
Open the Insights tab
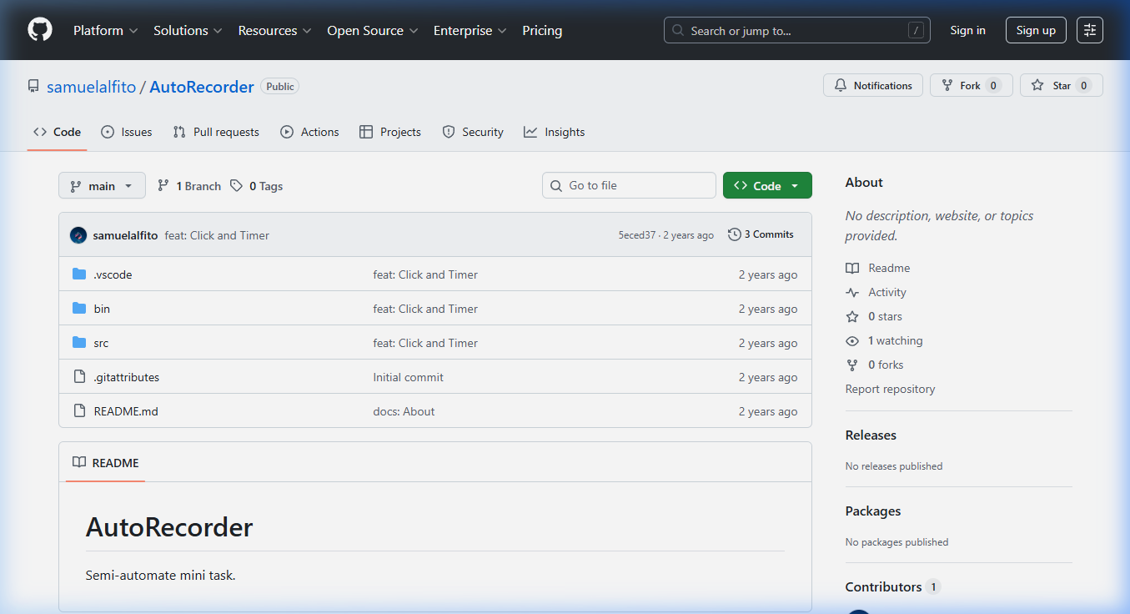coord(555,132)
